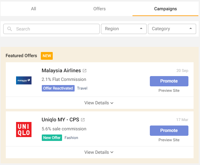
Task: Click the search magnifier icon
Action: tap(10, 29)
